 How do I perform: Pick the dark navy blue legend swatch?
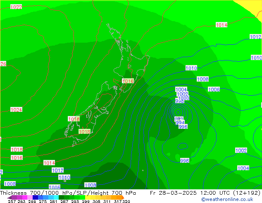(x=35, y=197)
